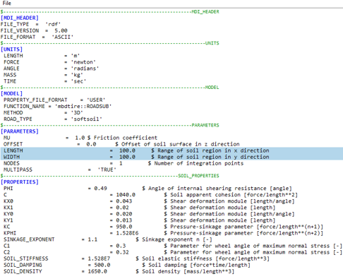The height and width of the screenshot is (279, 343).
Task: Click the ROAD_TYPE 'softsoil' value
Action: tap(87, 119)
